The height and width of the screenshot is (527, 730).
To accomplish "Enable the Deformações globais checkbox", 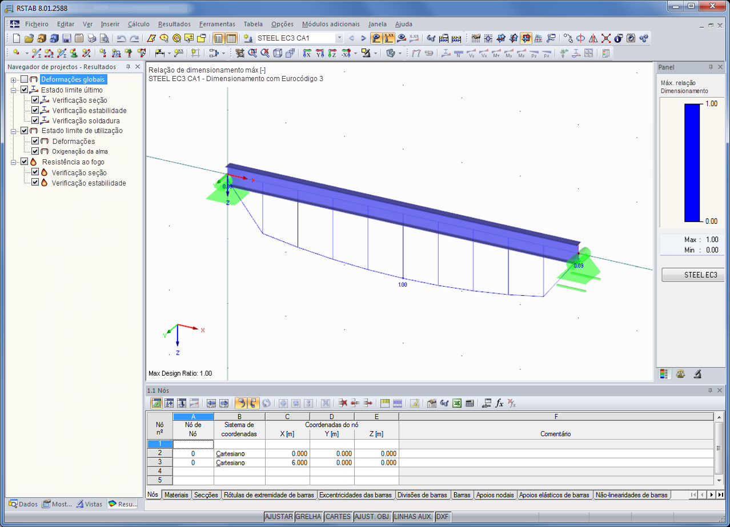I will [24, 79].
